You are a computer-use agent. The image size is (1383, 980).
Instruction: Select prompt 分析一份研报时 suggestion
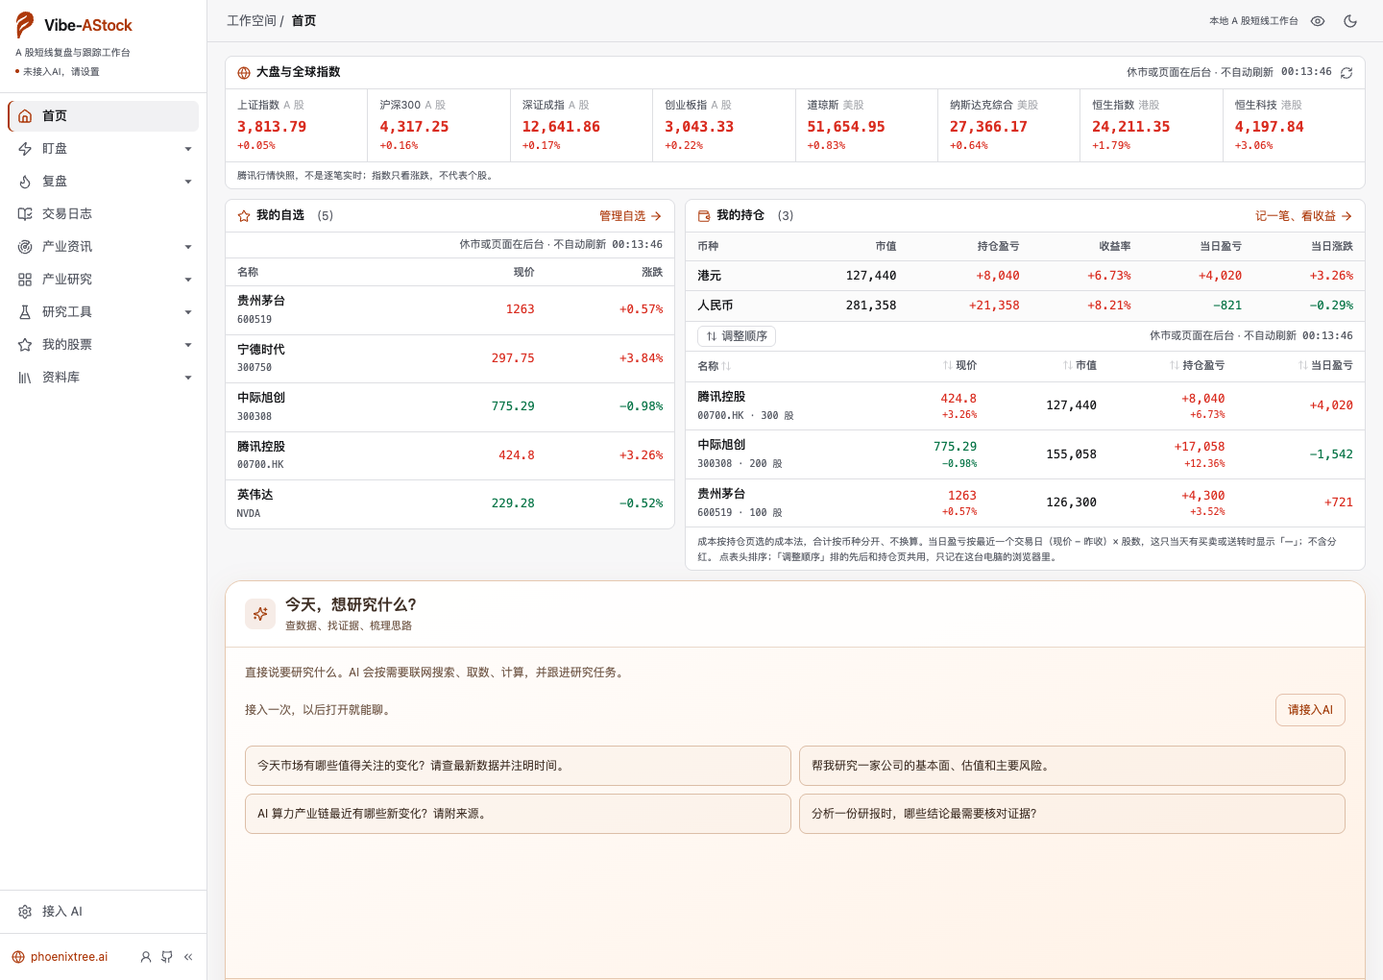[x=1072, y=814]
